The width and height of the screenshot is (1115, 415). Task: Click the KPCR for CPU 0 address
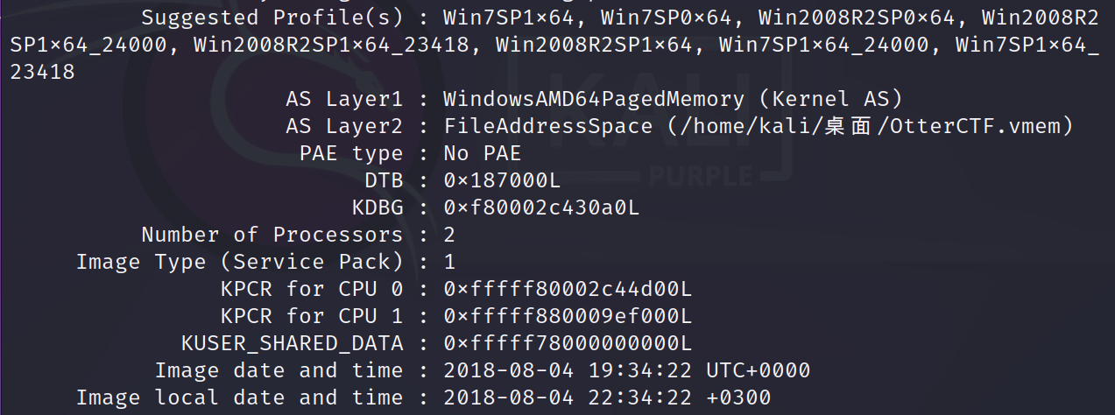pos(567,289)
